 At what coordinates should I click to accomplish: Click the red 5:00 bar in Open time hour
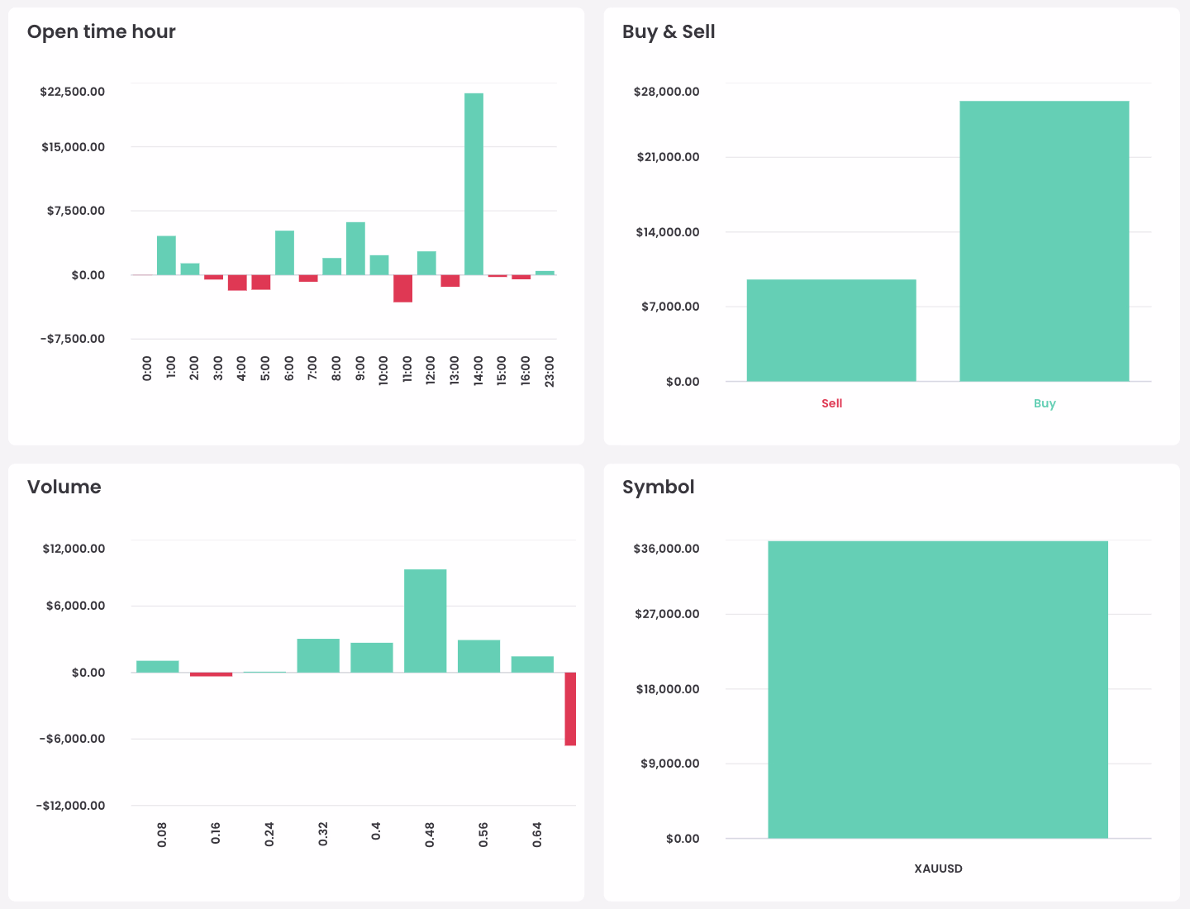point(261,282)
